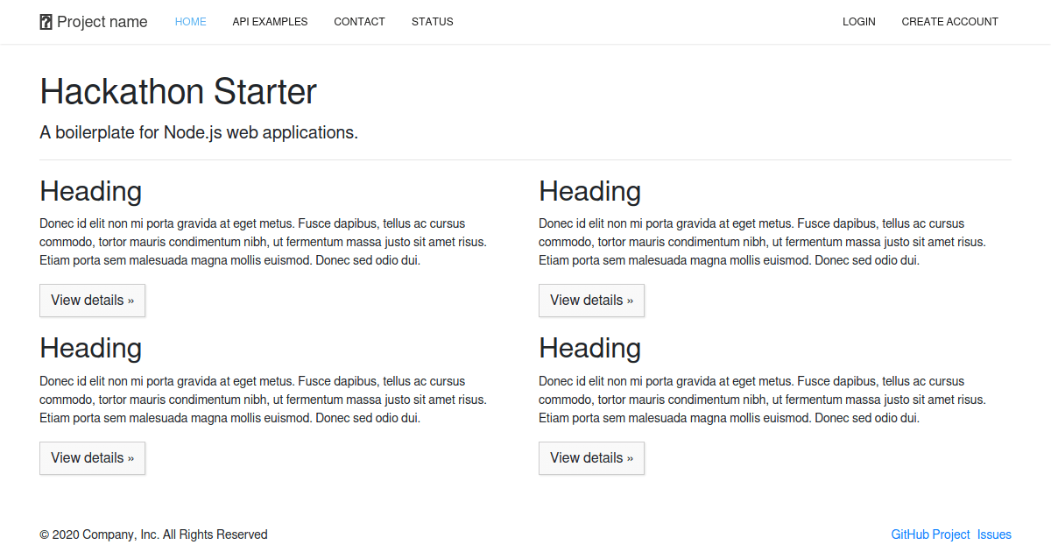Click the HOME navigation link
1051x552 pixels.
tap(190, 22)
